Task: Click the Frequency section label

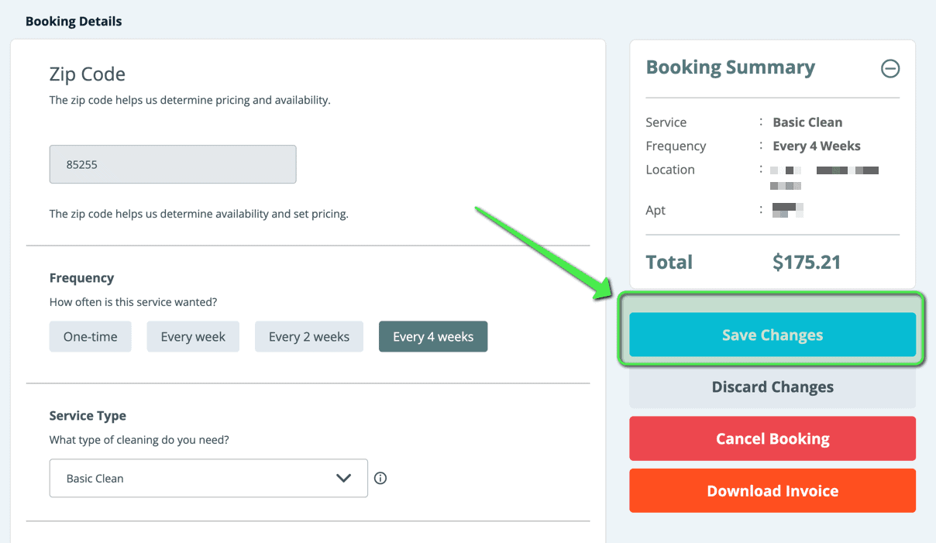Action: point(81,277)
